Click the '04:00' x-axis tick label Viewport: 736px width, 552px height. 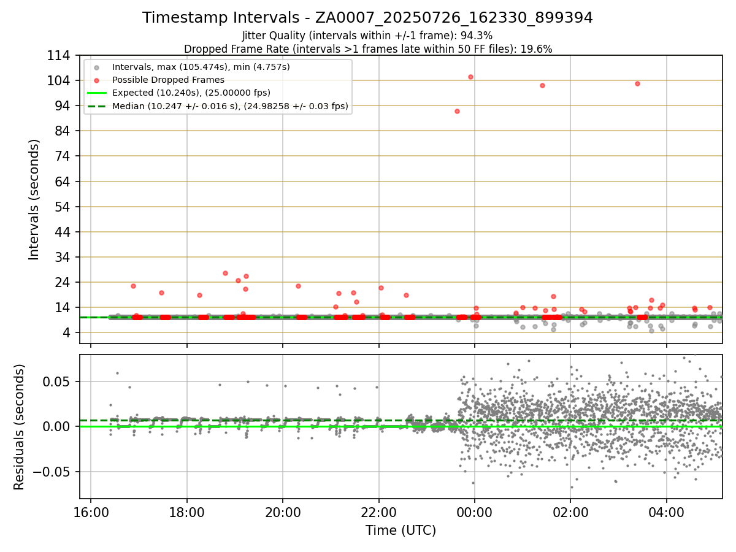tap(666, 512)
